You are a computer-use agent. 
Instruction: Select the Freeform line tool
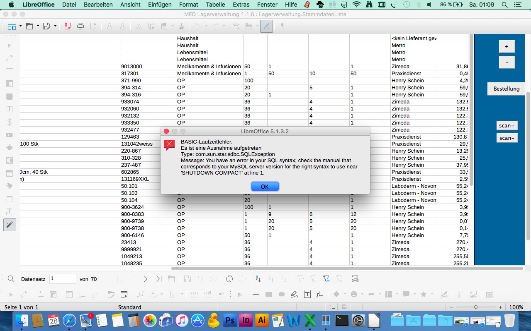[x=295, y=294]
